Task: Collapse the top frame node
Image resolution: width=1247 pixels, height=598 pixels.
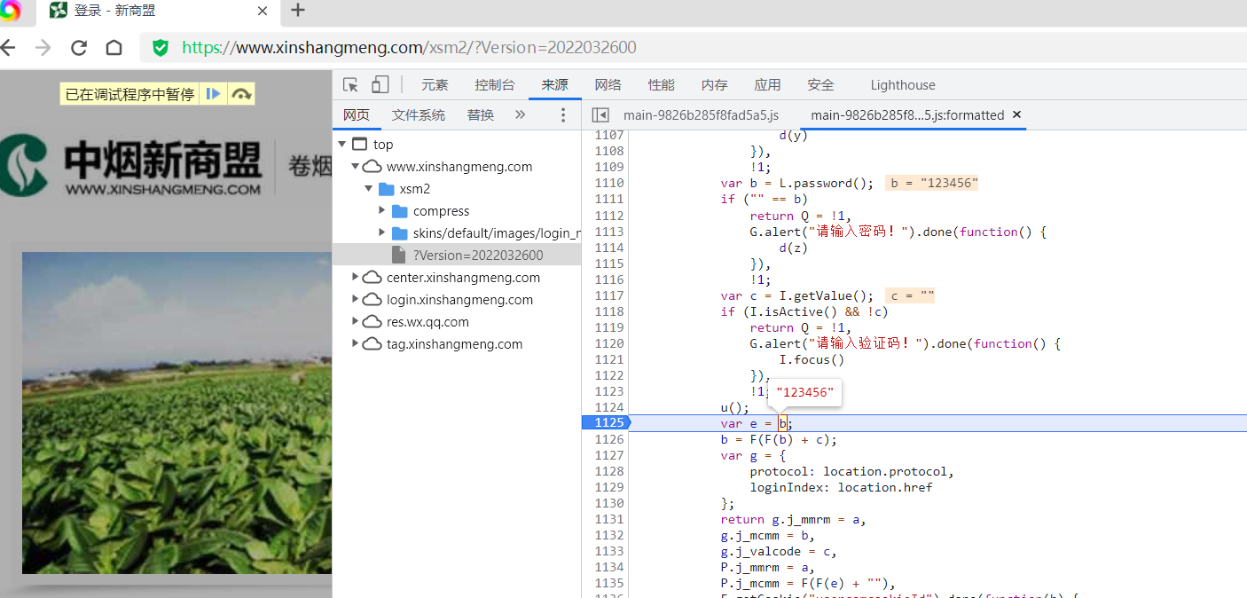Action: pos(341,145)
